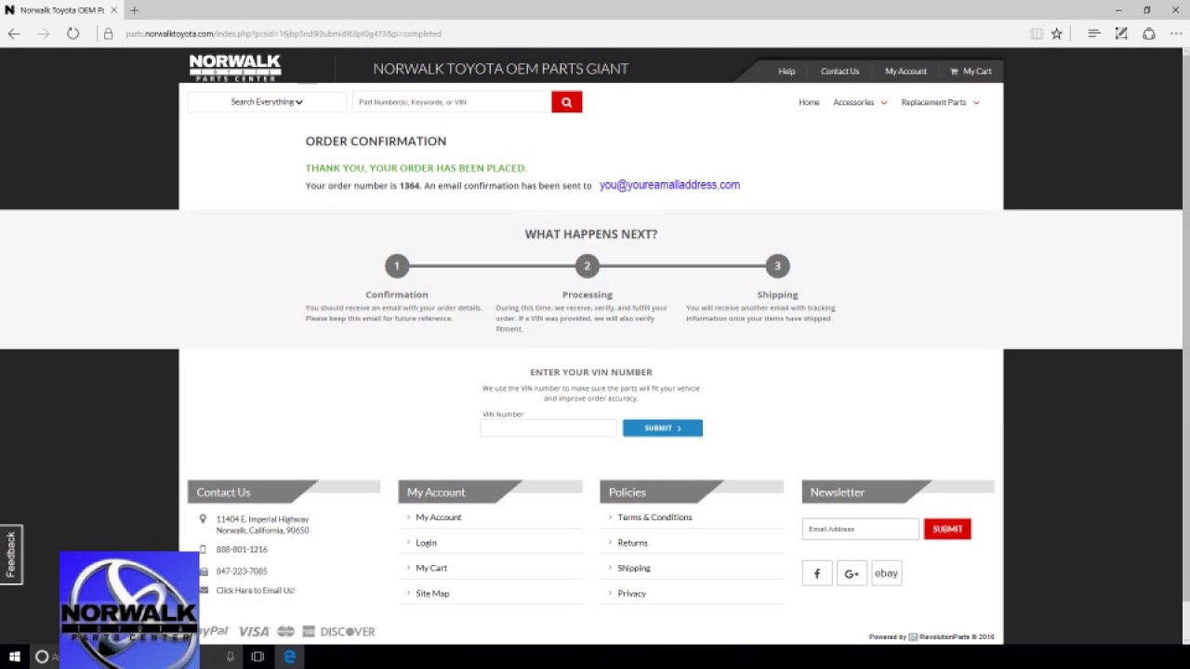Open the Help link
Image resolution: width=1190 pixels, height=669 pixels.
tap(787, 72)
